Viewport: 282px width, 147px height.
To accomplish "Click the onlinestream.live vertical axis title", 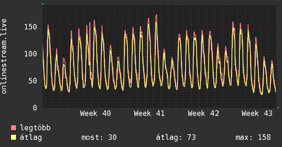I will [4, 56].
